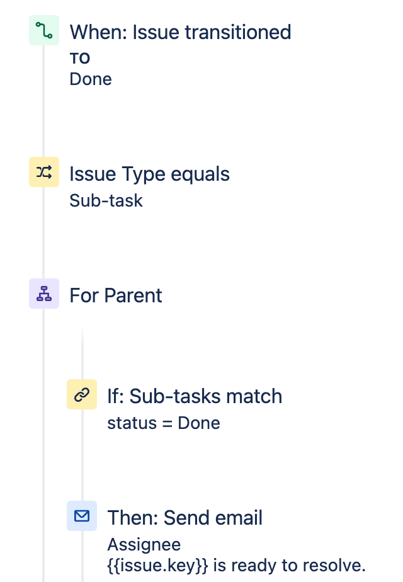The image size is (403, 582).
Task: Click the purple For Parent branch icon
Action: click(43, 294)
